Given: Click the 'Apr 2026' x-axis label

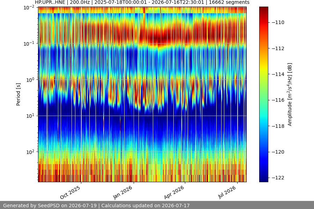Looking at the screenshot, I should 174,192.
